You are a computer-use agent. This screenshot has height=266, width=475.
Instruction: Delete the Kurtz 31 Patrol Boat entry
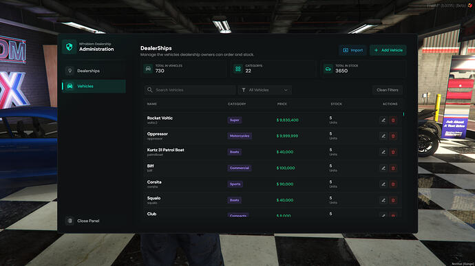pos(393,152)
